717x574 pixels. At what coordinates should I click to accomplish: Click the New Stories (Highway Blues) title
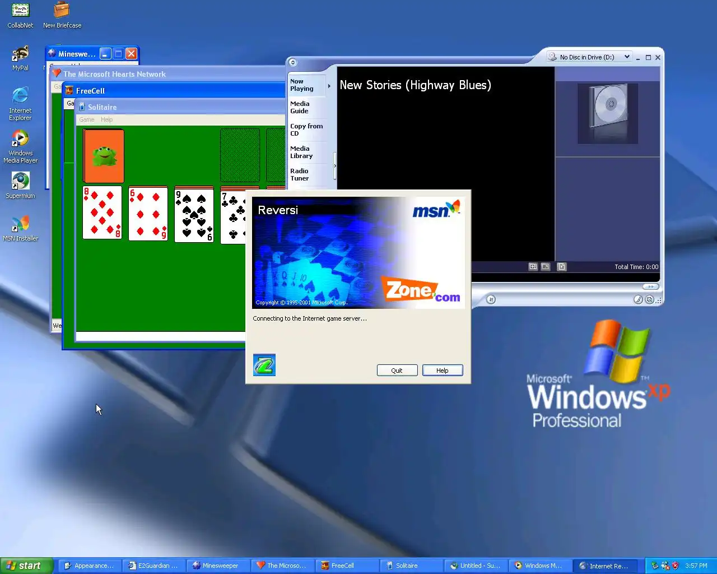coord(415,85)
